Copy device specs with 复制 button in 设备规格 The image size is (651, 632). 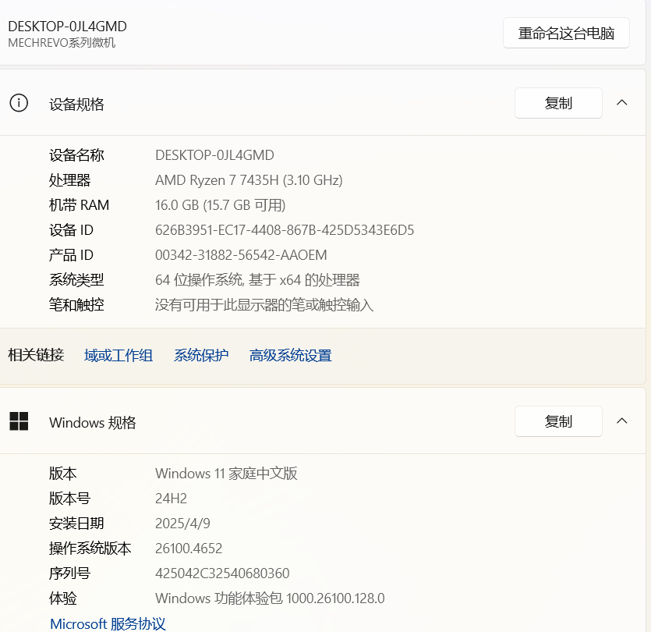click(x=558, y=103)
